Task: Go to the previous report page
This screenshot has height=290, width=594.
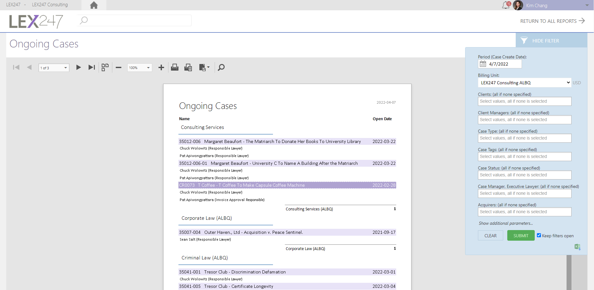Action: coord(29,67)
